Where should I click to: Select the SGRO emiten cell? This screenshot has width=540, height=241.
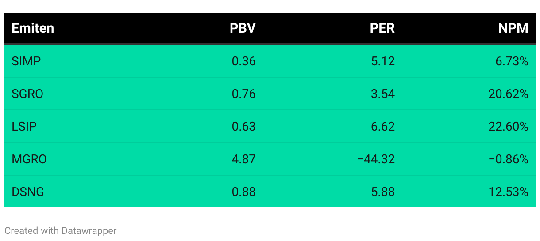[27, 94]
